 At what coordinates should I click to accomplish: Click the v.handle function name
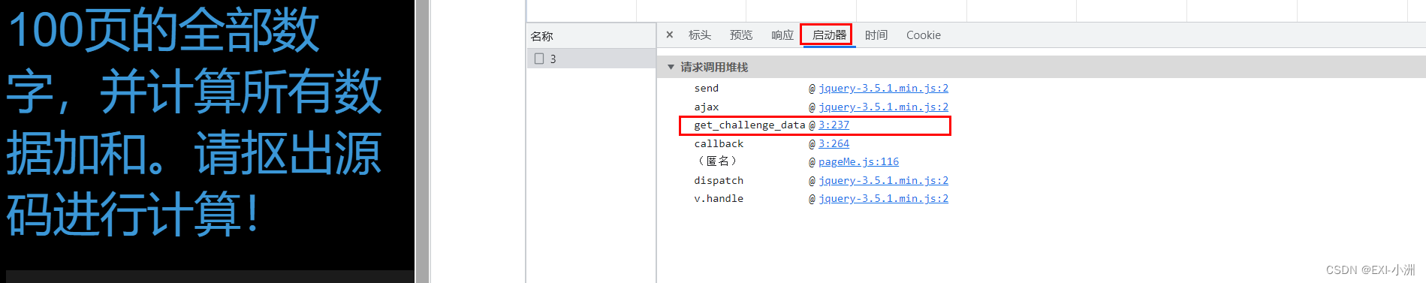719,198
